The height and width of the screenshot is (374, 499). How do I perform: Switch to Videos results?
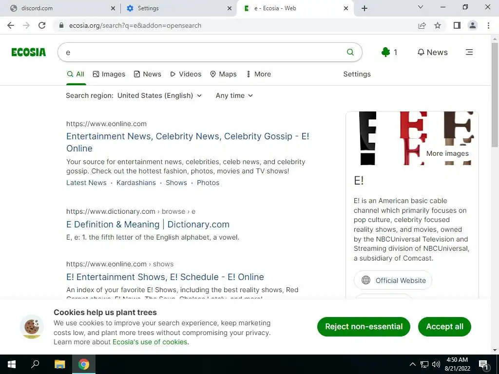pos(186,74)
